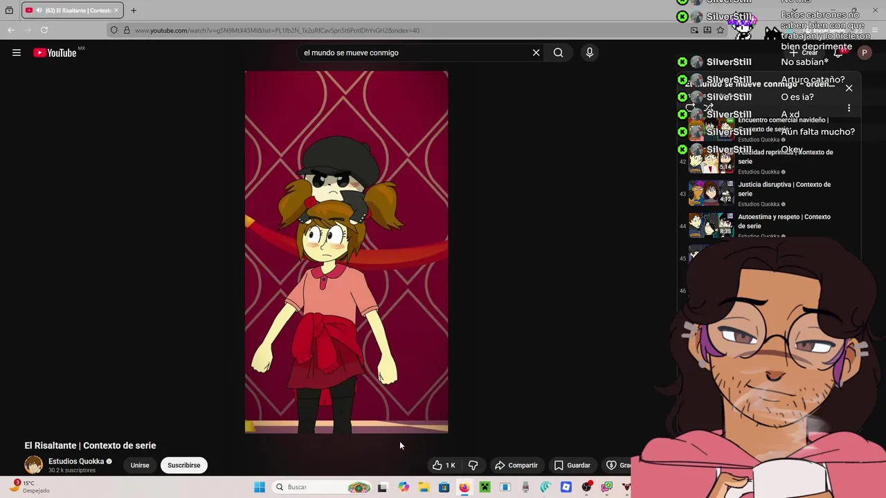Open Task View on the taskbar

click(x=382, y=487)
